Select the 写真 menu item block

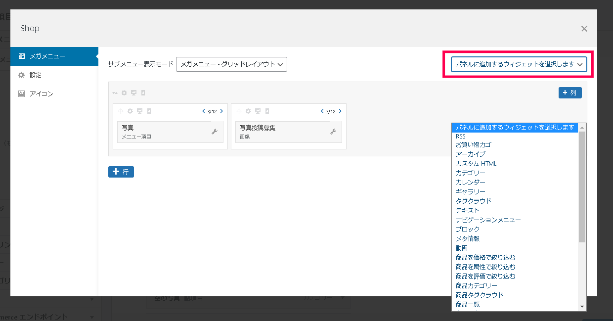170,132
